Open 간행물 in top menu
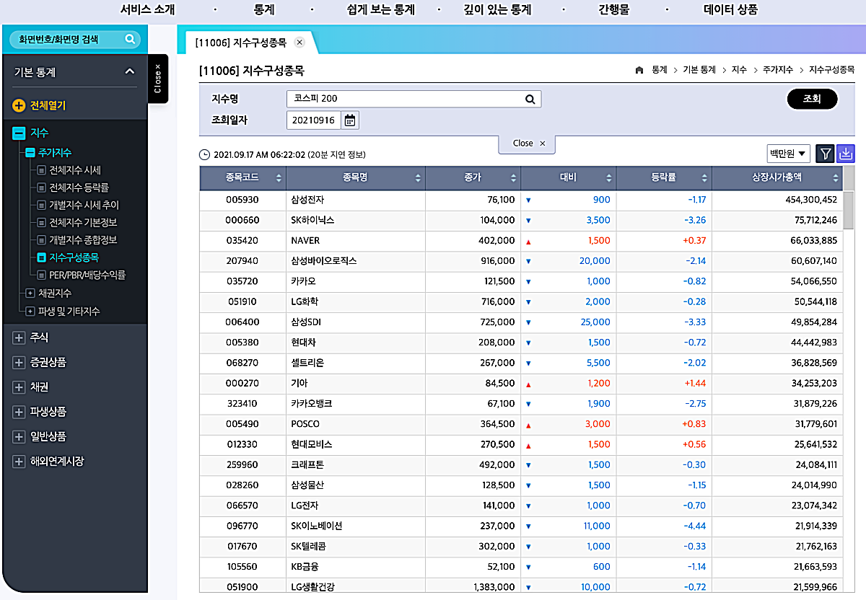The image size is (866, 600). pyautogui.click(x=614, y=10)
